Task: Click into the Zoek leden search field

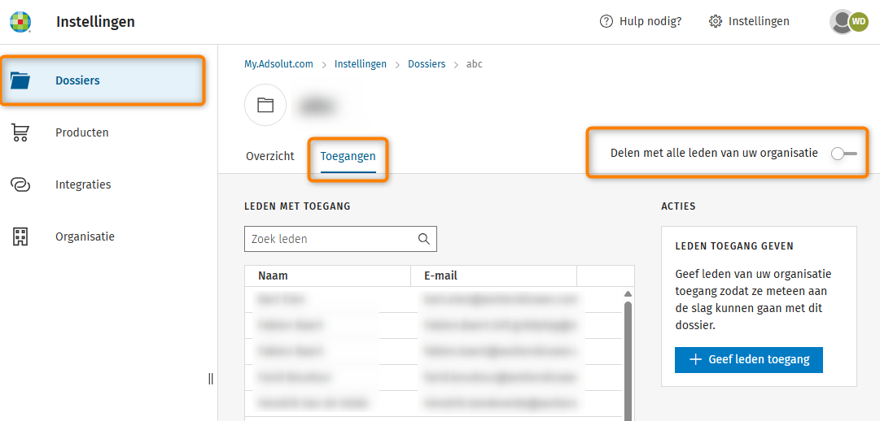Action: 330,239
